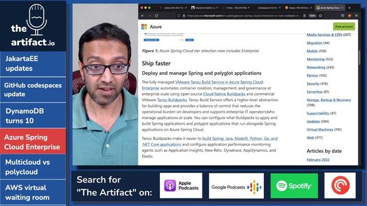The width and height of the screenshot is (367, 206).
Task: Open the Mobile category link
Action: pyautogui.click(x=312, y=51)
